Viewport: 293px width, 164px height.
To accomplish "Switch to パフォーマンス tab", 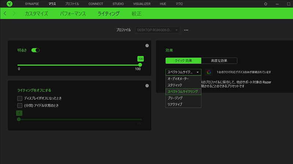I will [73, 13].
